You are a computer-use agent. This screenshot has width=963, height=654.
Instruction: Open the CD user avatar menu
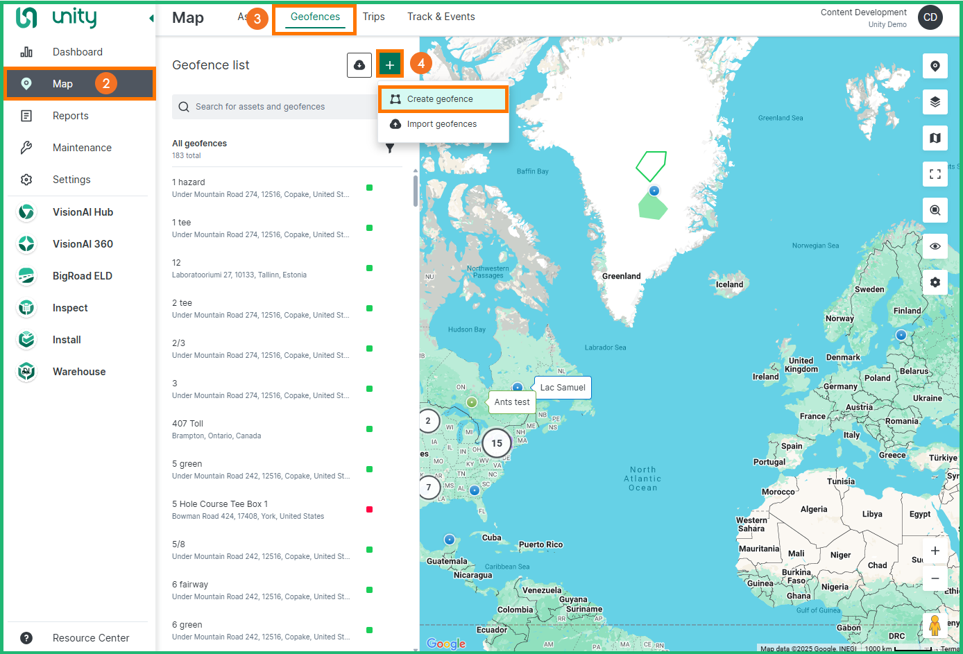[930, 17]
